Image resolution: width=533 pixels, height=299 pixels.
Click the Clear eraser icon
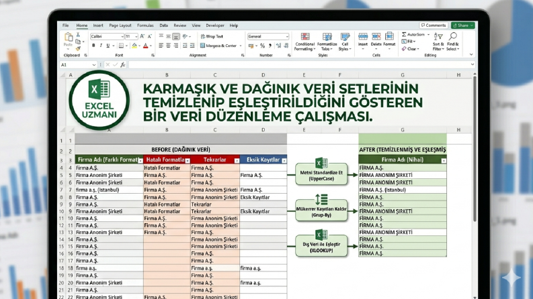click(404, 49)
